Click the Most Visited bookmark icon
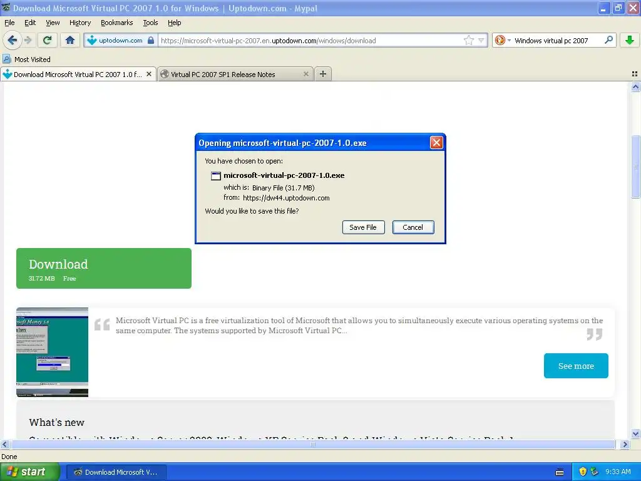Image resolution: width=641 pixels, height=481 pixels. click(6, 59)
